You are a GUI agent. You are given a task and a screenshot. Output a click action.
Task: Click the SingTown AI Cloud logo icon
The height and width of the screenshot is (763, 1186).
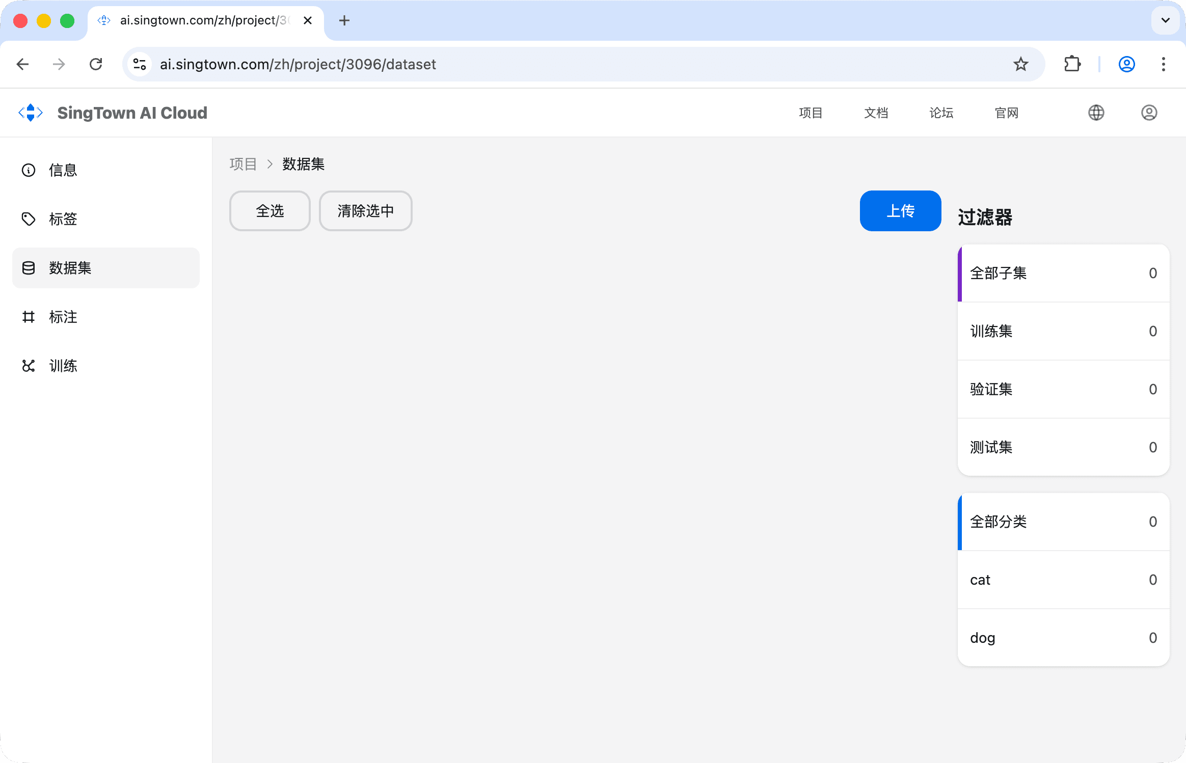31,113
